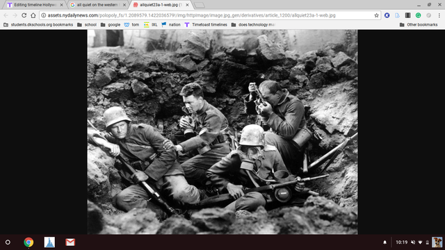
Task: View site information icon in address bar
Action: click(x=43, y=15)
